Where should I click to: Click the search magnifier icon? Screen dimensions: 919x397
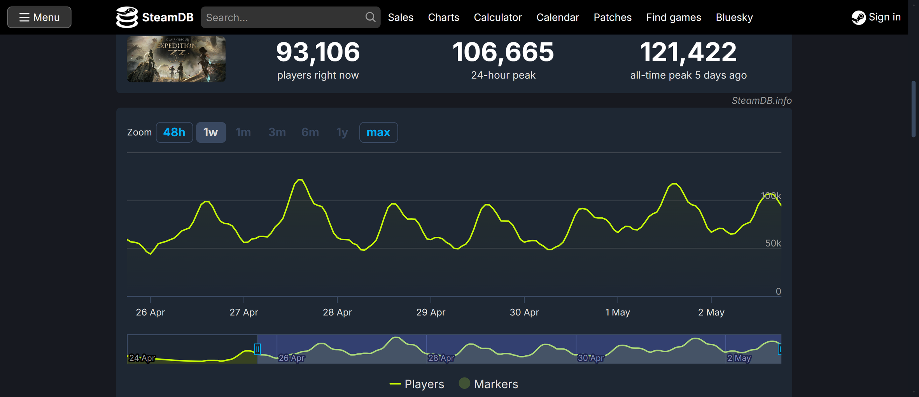[370, 17]
